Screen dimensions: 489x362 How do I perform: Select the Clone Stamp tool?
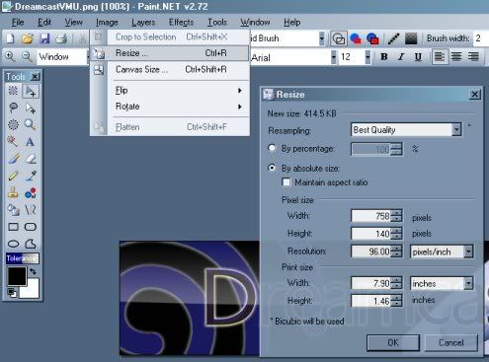tap(13, 192)
